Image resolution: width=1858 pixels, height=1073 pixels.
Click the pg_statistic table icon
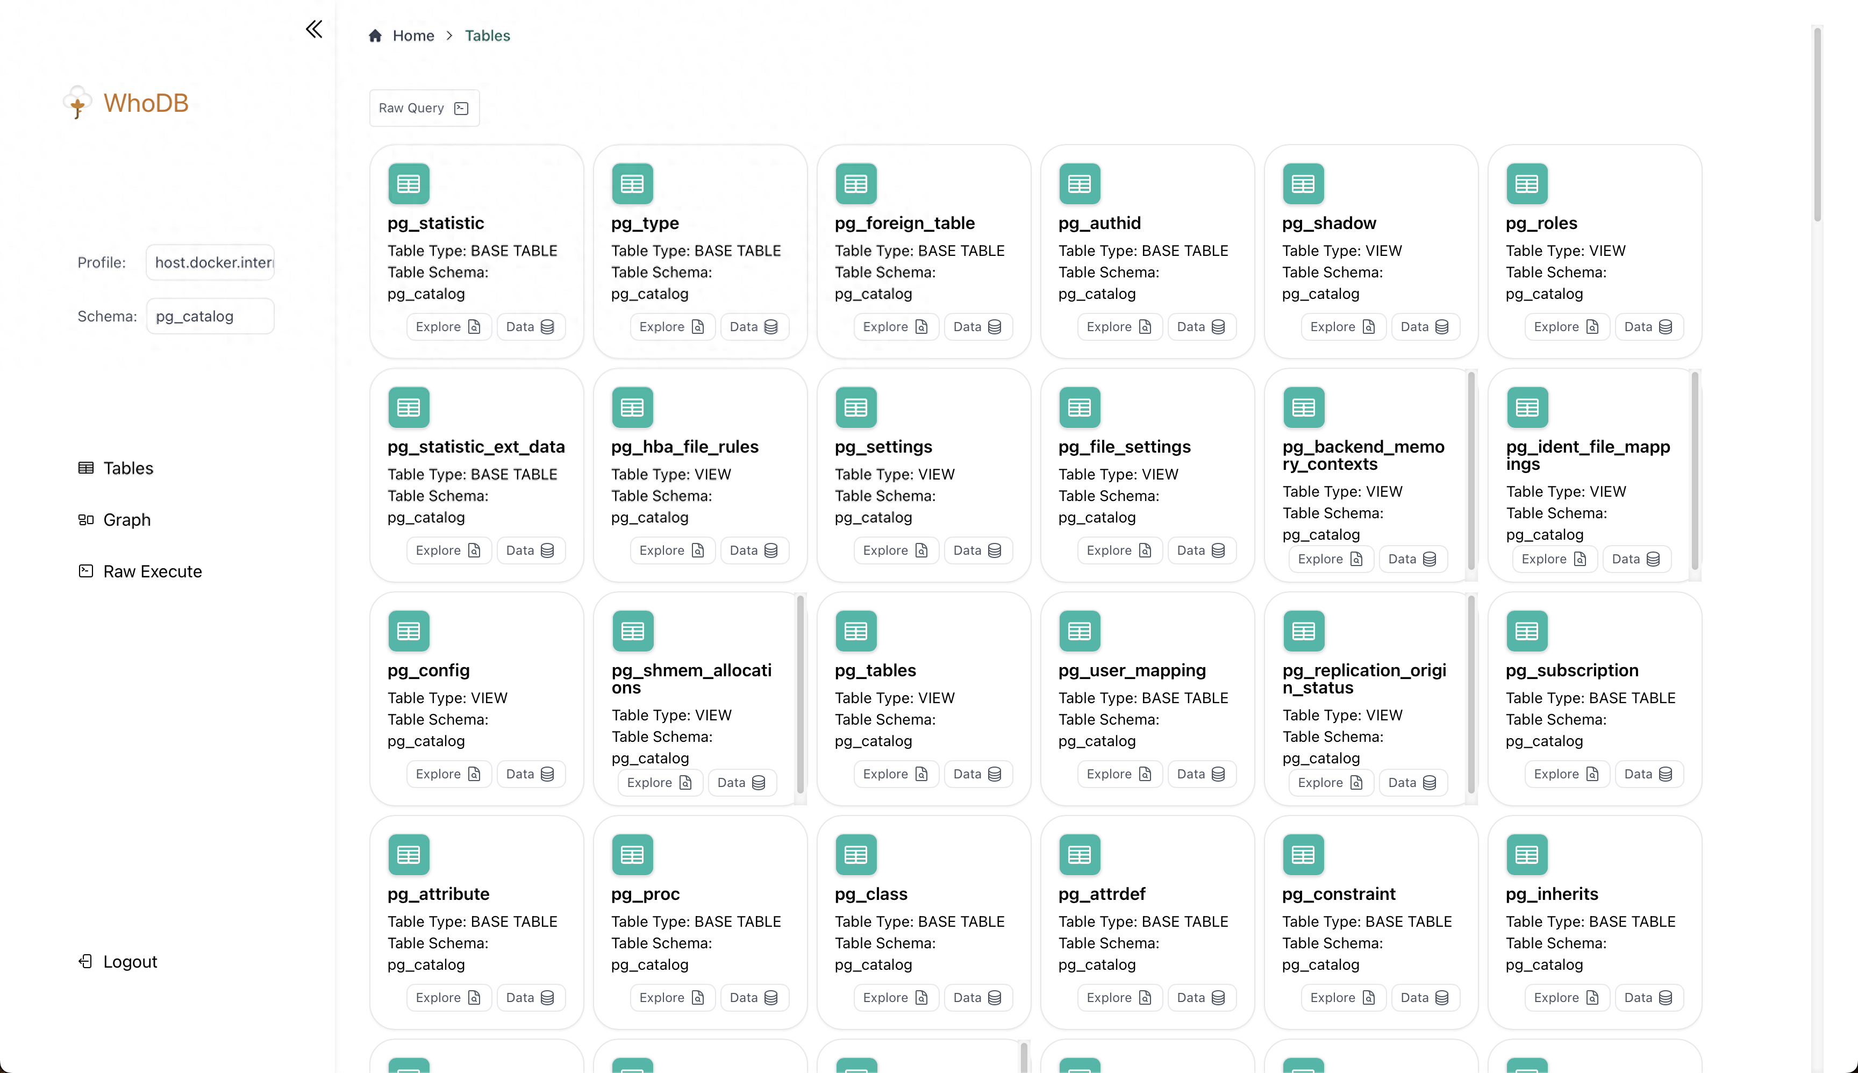409,183
